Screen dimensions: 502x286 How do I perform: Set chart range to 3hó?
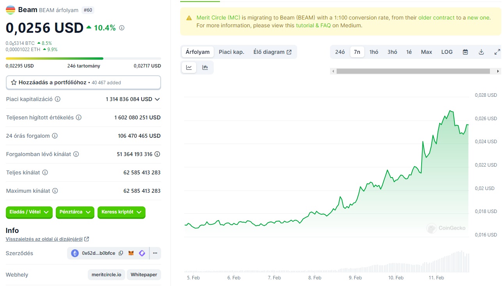coord(392,52)
